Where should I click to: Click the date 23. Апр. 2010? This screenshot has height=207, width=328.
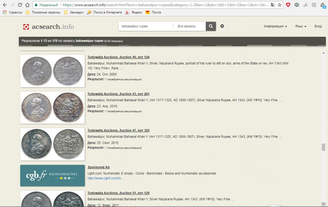pyautogui.click(x=107, y=106)
